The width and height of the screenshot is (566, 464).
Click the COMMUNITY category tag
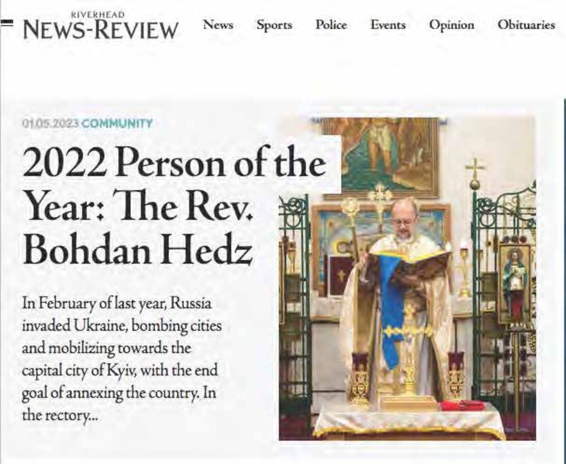click(117, 123)
